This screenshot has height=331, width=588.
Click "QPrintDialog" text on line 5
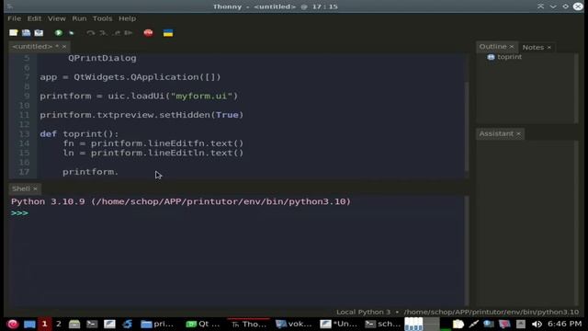coord(102,58)
